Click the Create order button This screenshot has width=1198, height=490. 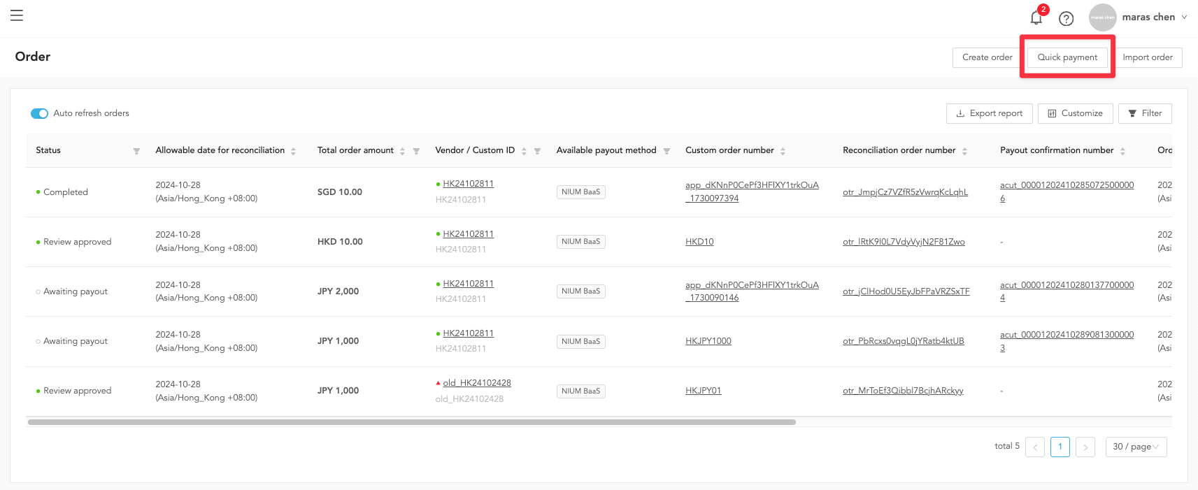[x=987, y=57]
